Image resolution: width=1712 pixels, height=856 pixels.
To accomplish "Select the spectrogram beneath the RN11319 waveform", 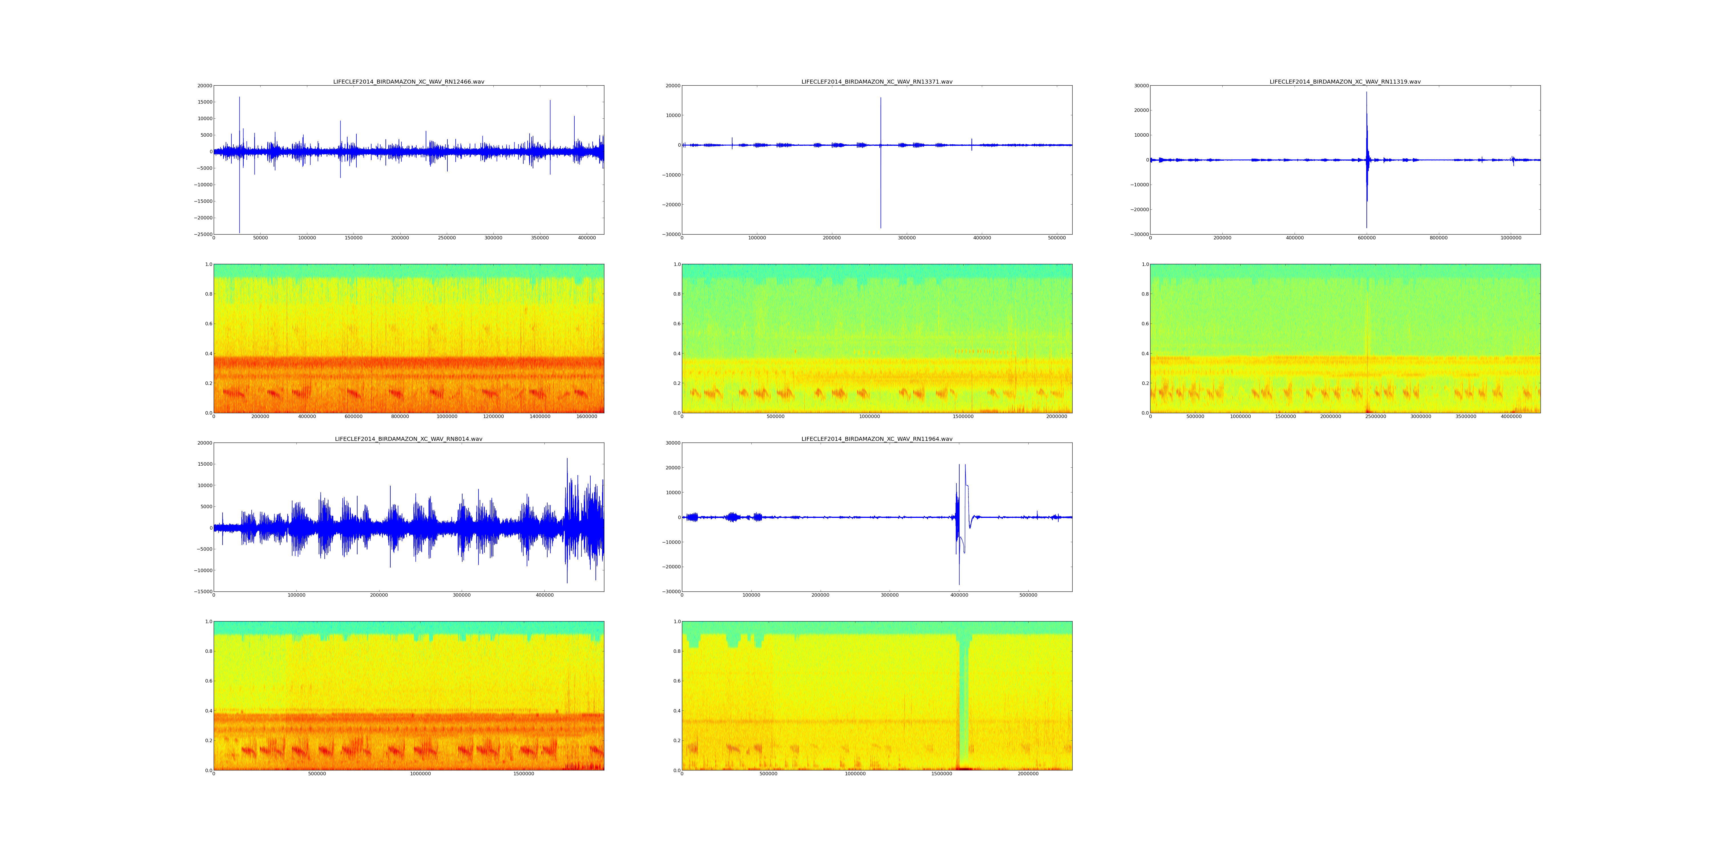I will (1344, 338).
